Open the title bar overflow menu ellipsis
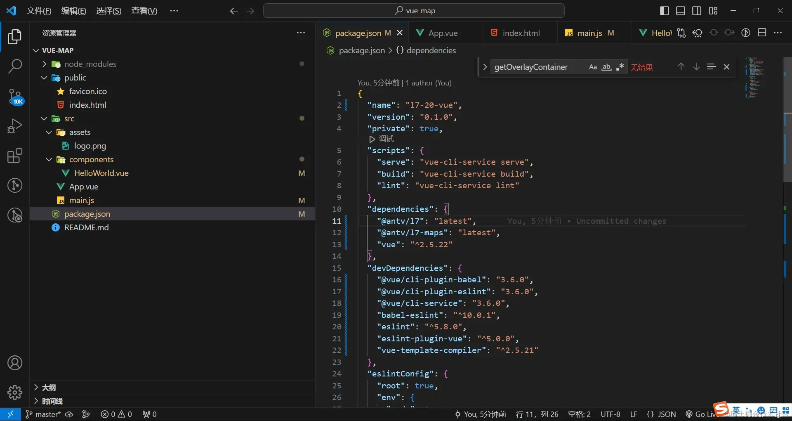Viewport: 792px width, 421px height. coord(174,11)
